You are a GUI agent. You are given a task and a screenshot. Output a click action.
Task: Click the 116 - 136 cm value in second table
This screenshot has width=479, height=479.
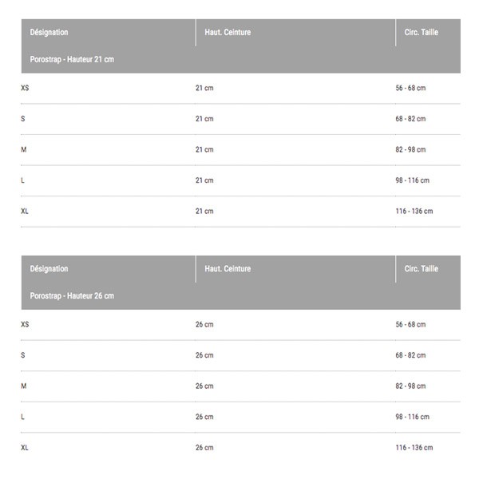coord(414,448)
